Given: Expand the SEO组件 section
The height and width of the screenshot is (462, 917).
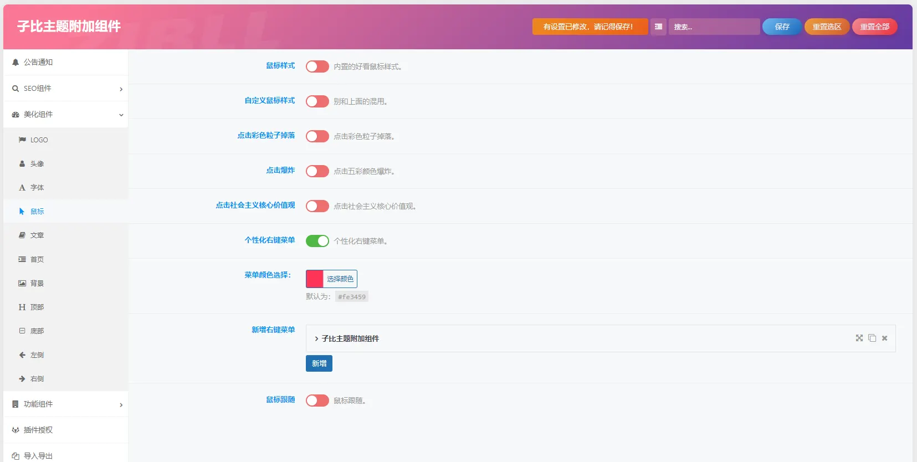Looking at the screenshot, I should (66, 88).
